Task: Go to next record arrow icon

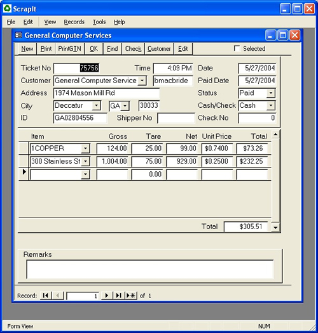Action: point(107,296)
